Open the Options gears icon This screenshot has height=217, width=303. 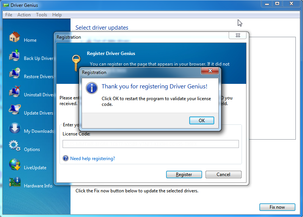14,146
